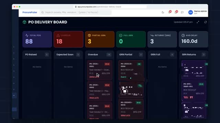Click the green 21+D badge on PO-SVC-TEST-001
Viewport: 220px width, 123px height.
click(201, 84)
